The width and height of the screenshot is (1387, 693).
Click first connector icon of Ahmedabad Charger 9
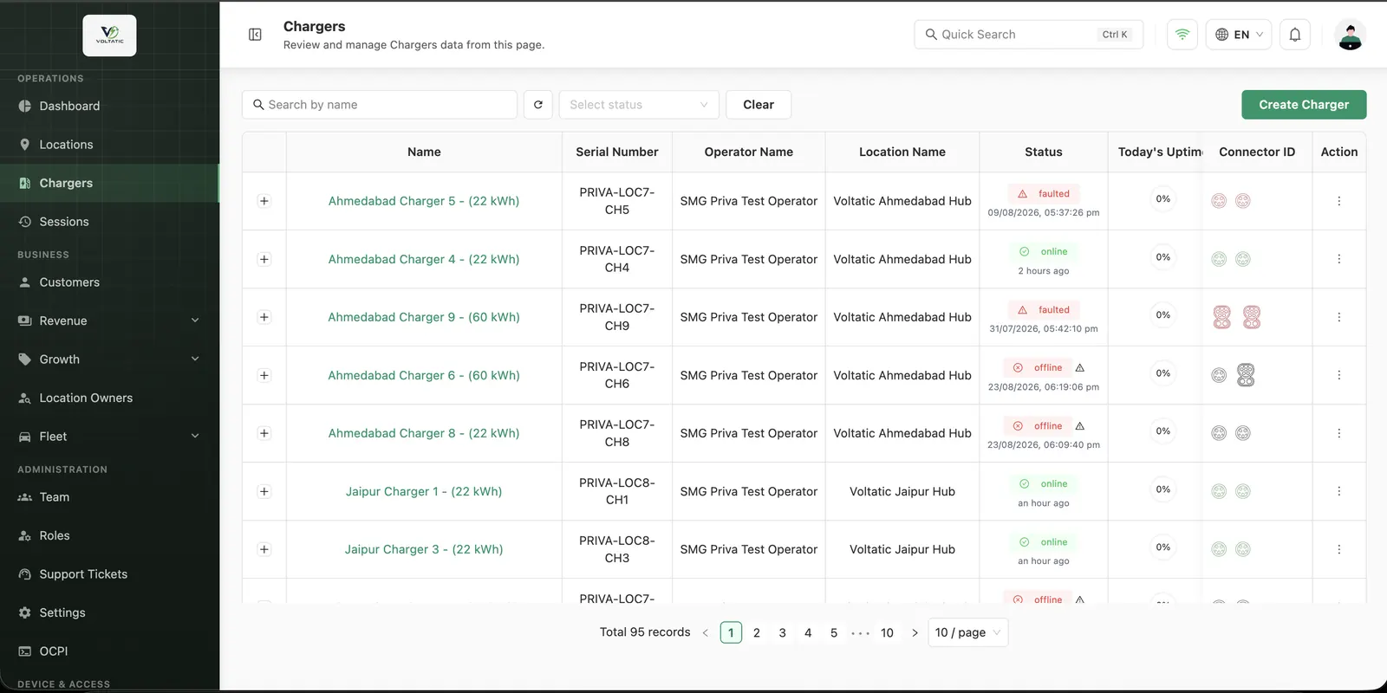(x=1221, y=317)
